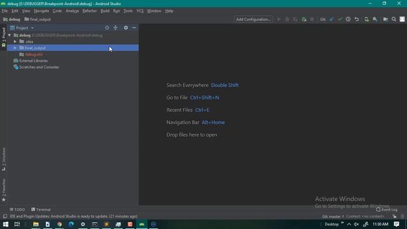This screenshot has width=407, height=229.
Task: Click the lock icon in status bar
Action: (394, 216)
